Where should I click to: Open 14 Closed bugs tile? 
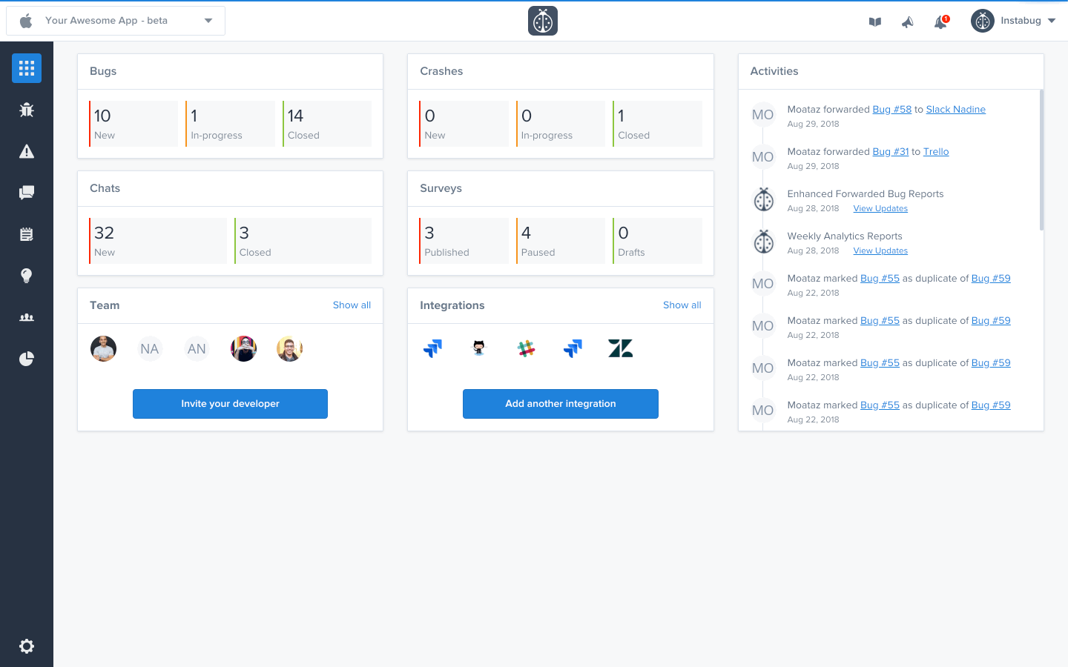[327, 124]
